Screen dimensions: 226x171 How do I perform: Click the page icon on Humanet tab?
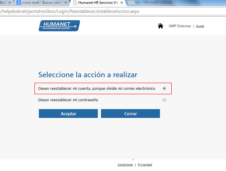click(x=75, y=3)
